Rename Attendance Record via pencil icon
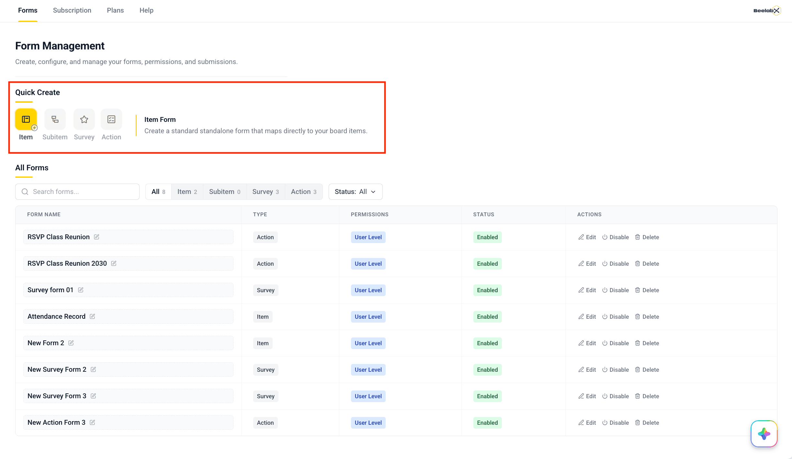 (x=92, y=316)
